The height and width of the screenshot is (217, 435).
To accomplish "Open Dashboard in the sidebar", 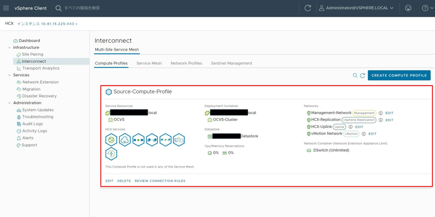I will click(27, 40).
